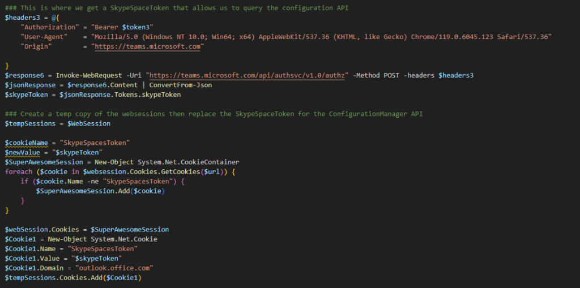The height and width of the screenshot is (288, 580).
Task: Click the foreach keyword
Action: tap(19, 171)
